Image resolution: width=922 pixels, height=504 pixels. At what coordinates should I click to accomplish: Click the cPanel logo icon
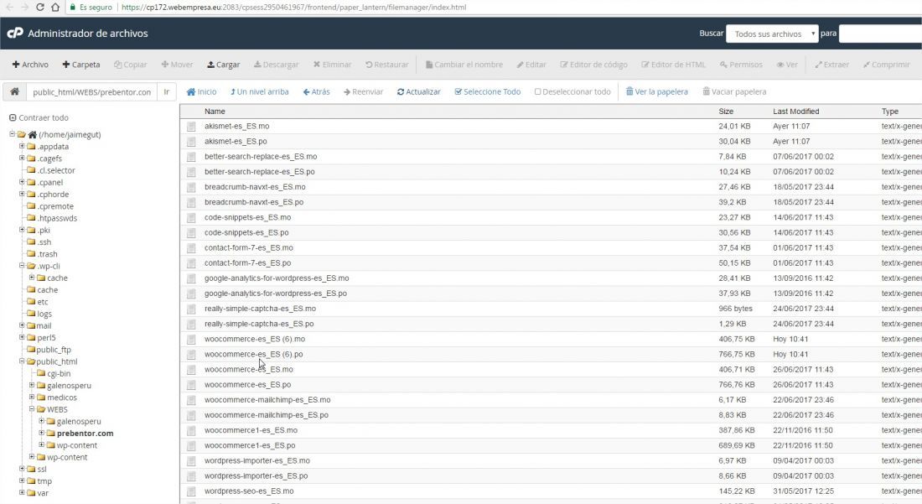(x=15, y=33)
